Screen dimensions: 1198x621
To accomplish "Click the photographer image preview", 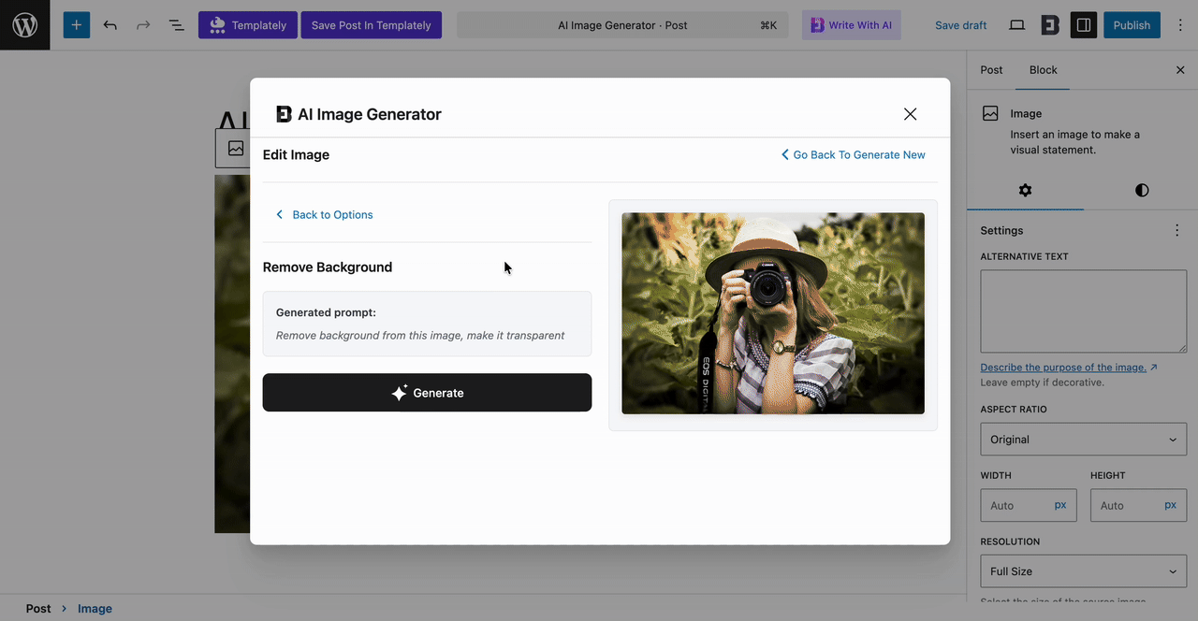I will tap(773, 313).
